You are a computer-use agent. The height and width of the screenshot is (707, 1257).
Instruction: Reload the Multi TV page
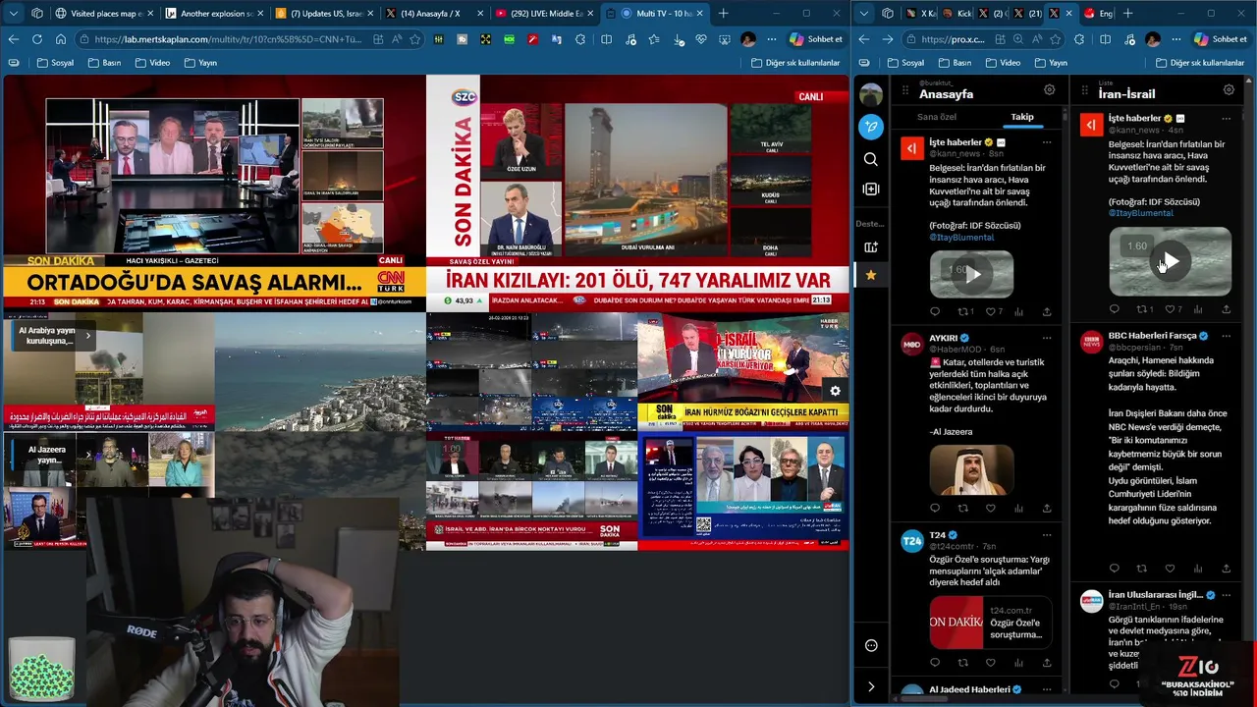click(x=36, y=39)
